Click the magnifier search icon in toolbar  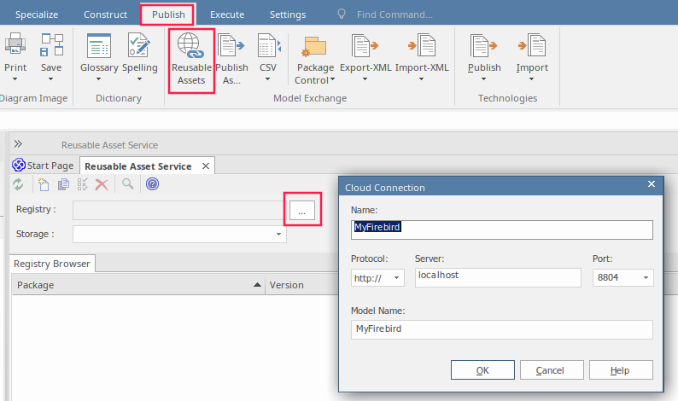click(x=127, y=184)
